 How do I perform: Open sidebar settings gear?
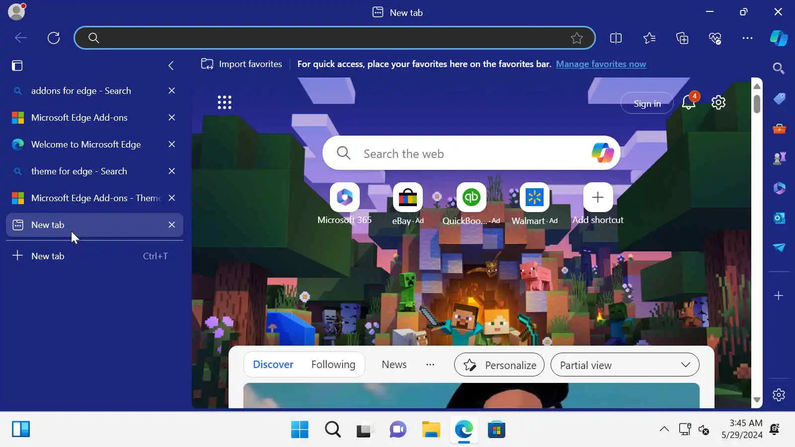click(779, 395)
